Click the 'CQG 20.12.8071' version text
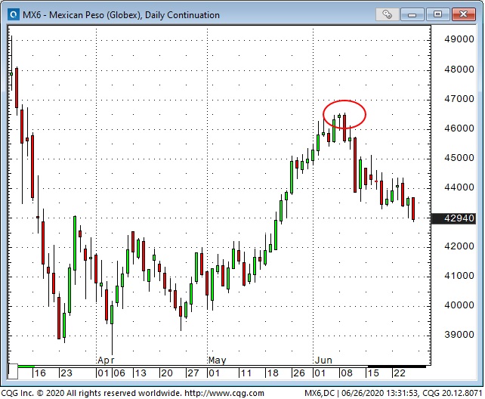Image resolution: width=485 pixels, height=399 pixels. click(453, 393)
